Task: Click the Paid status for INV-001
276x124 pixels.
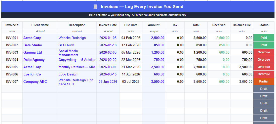Action: point(264,38)
